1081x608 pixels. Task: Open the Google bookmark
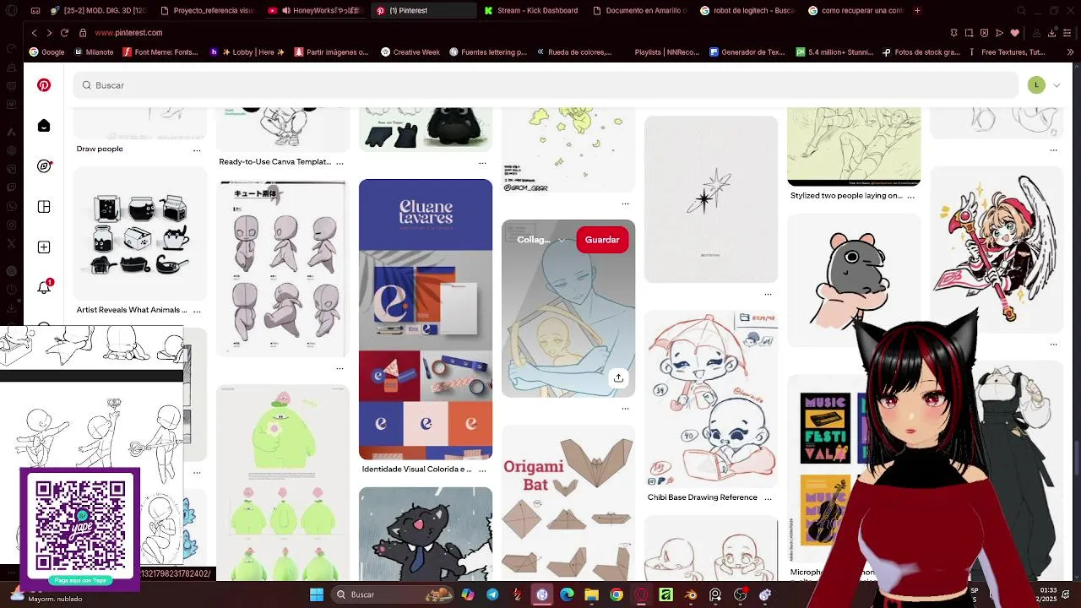point(46,52)
